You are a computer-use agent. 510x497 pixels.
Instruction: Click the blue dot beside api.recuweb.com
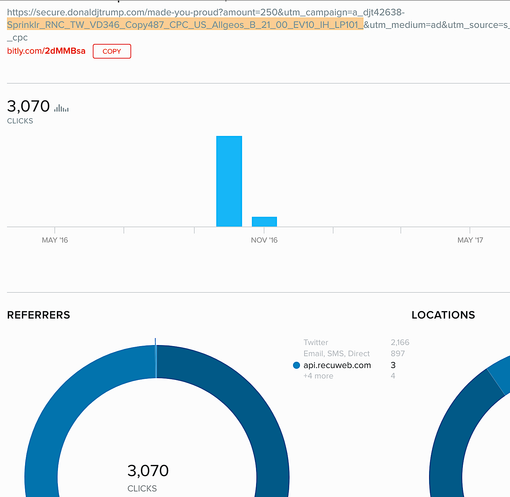tap(297, 365)
